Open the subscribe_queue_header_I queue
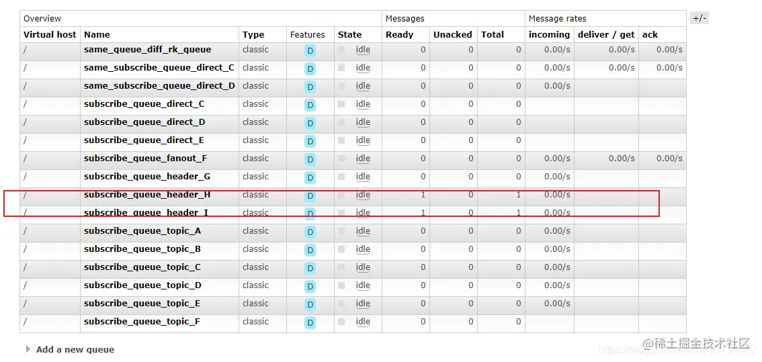 point(146,213)
